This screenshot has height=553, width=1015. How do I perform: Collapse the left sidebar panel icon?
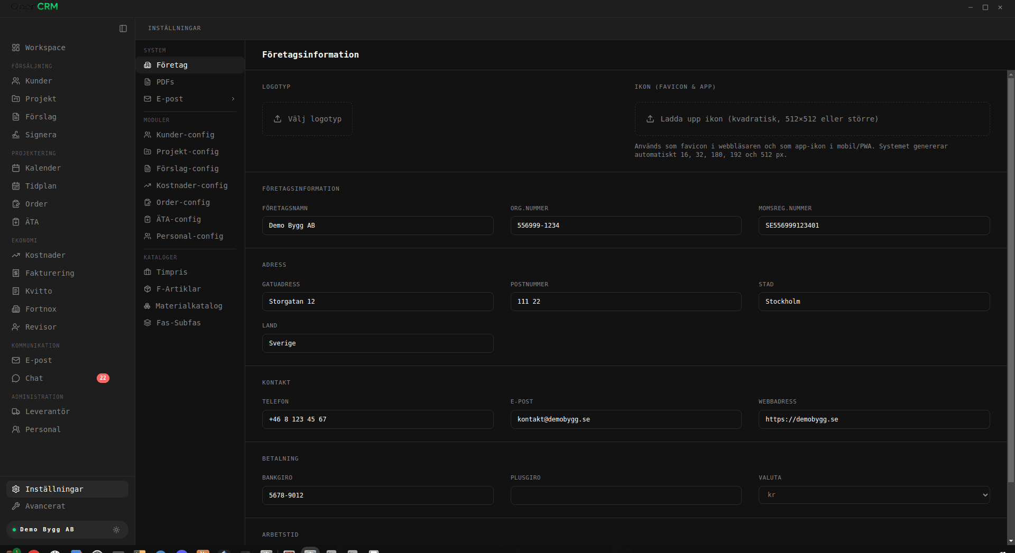click(123, 29)
